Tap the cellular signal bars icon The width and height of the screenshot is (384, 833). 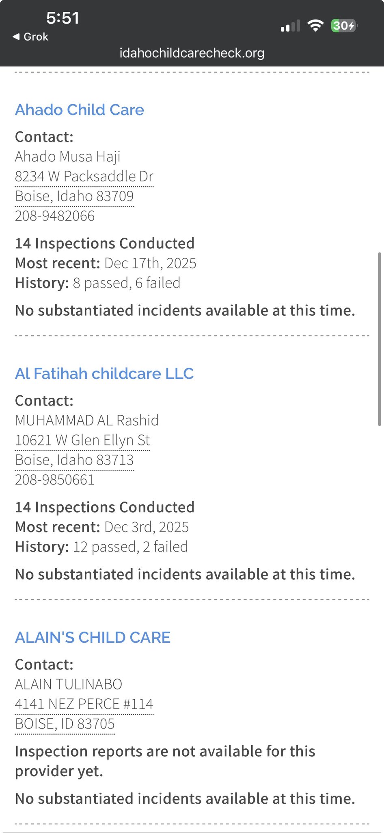point(290,26)
